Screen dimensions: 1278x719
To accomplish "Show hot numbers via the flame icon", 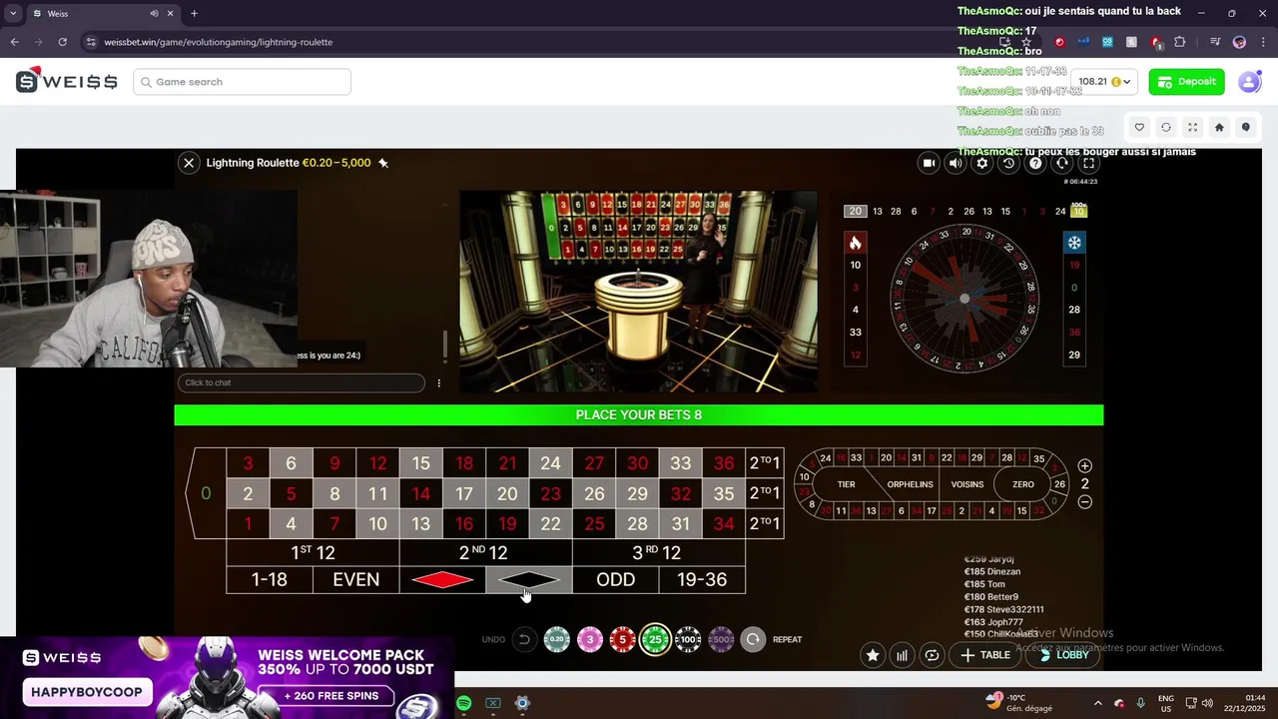I will (x=855, y=243).
